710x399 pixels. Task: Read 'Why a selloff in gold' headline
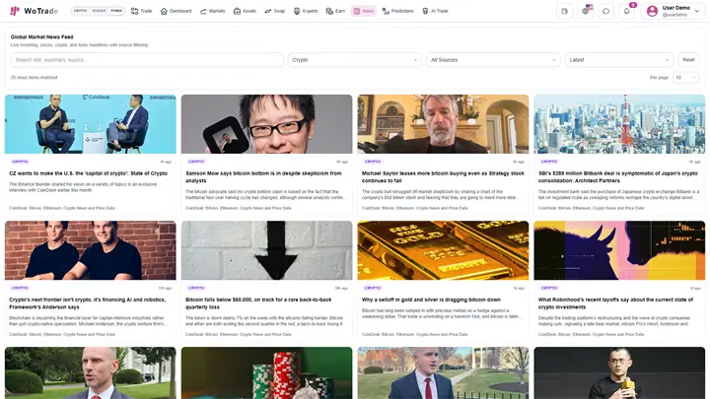[x=431, y=299]
